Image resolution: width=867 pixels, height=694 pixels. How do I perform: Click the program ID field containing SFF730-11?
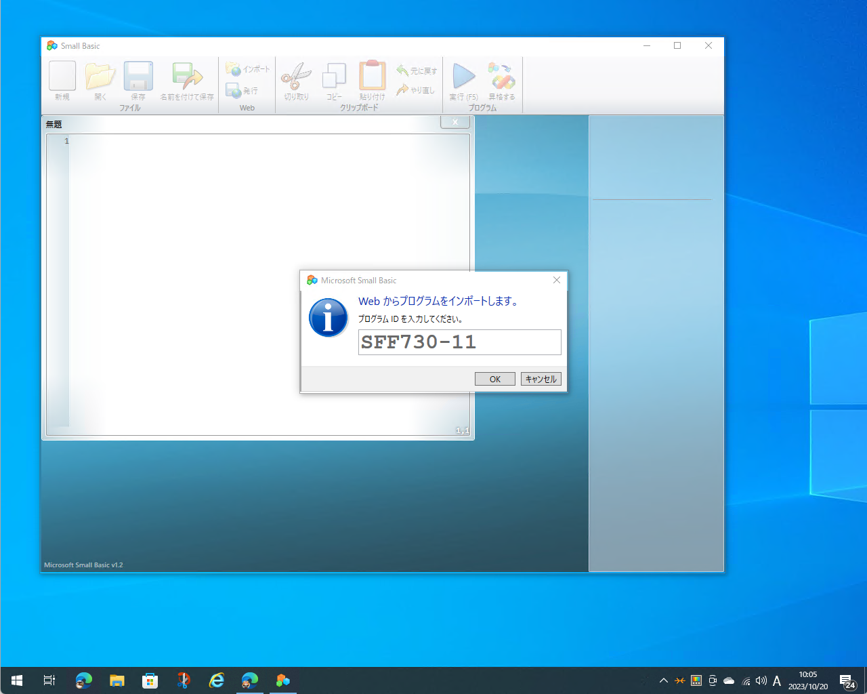point(460,342)
